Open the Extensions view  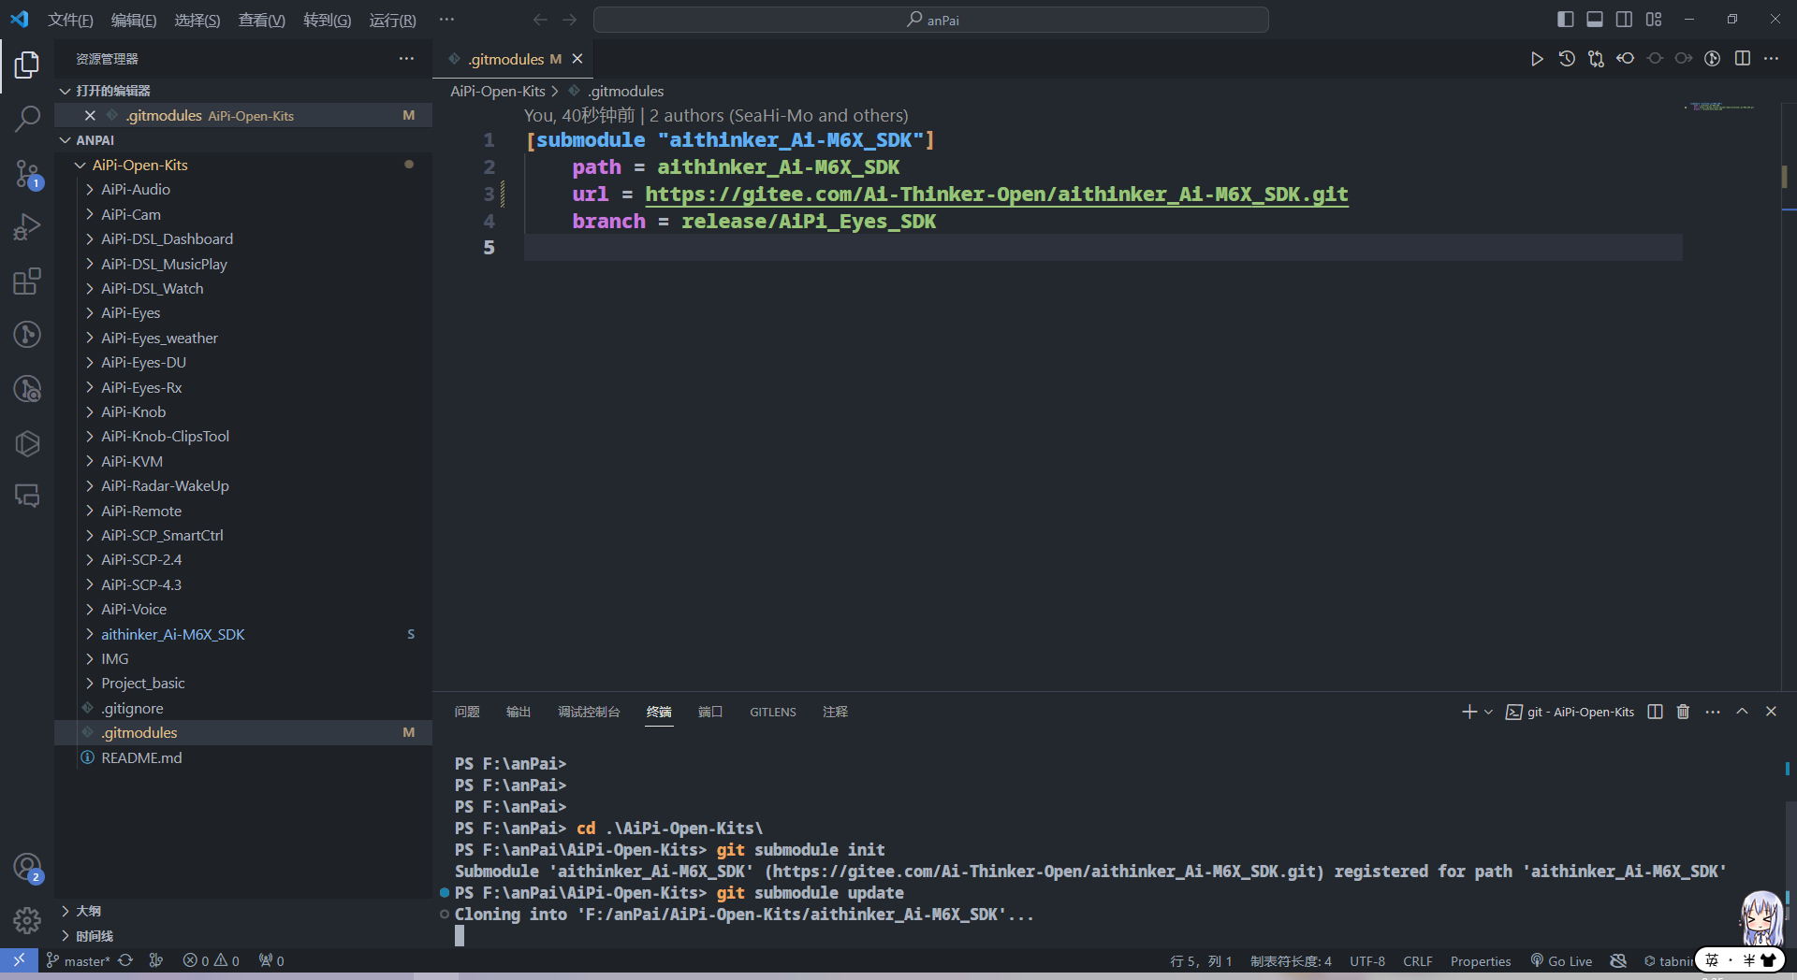[27, 281]
